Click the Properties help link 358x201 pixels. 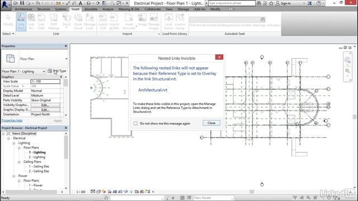click(12, 121)
